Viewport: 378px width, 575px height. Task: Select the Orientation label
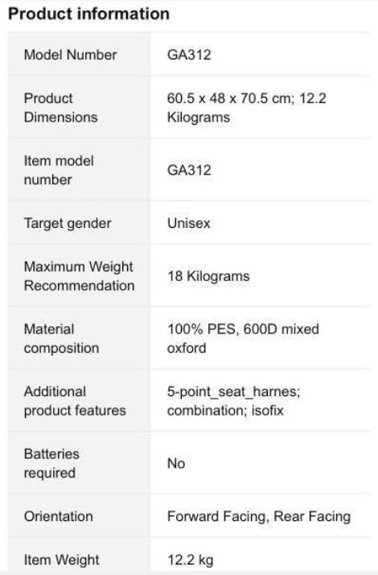59,516
